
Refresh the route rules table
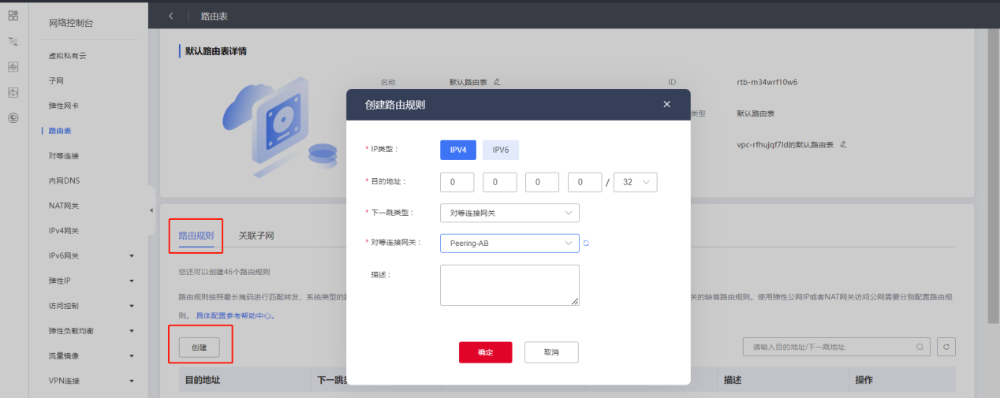coord(946,347)
